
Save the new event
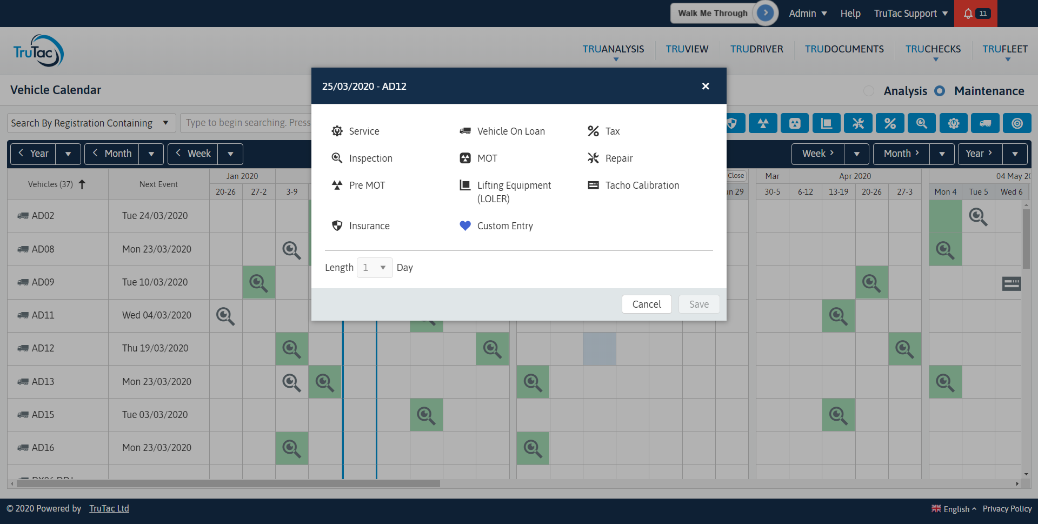[x=698, y=304]
